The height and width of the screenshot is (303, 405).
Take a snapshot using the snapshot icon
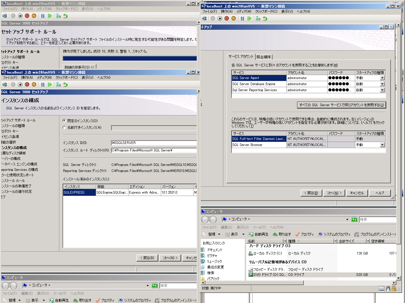(x=258, y=18)
